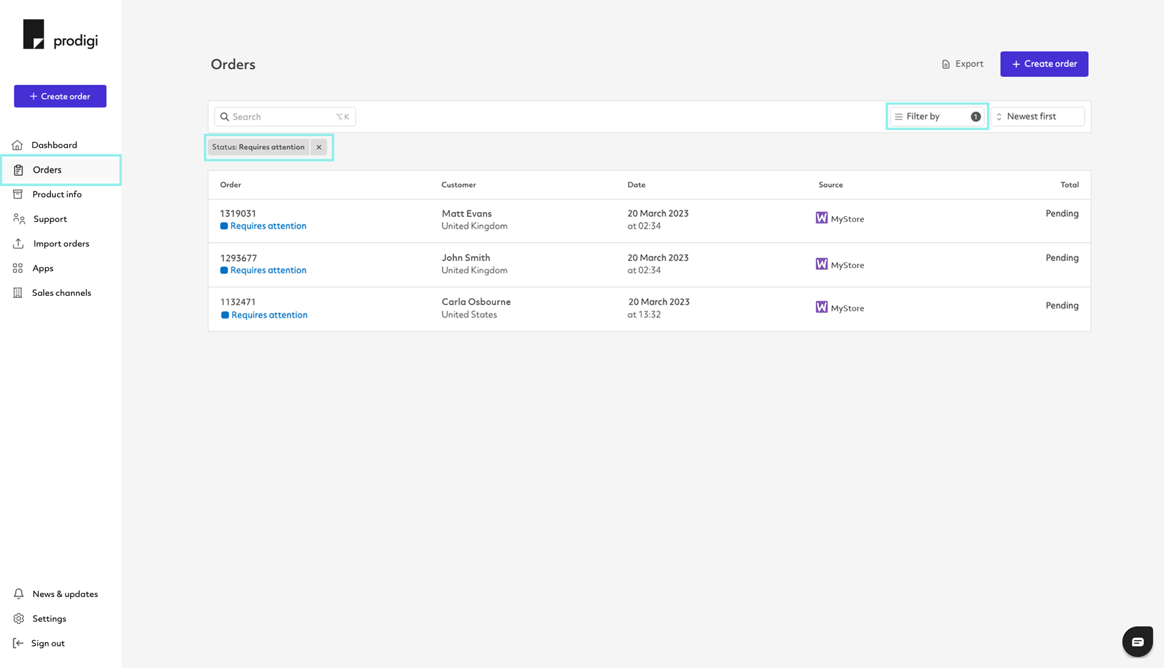
Task: Open News and updates section
Action: (x=65, y=593)
